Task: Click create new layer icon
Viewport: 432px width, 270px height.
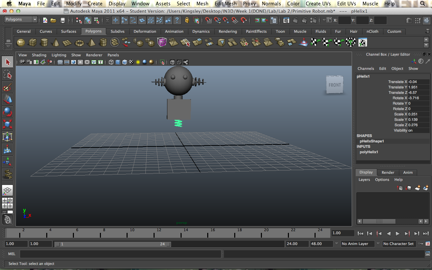Action: pos(417,188)
